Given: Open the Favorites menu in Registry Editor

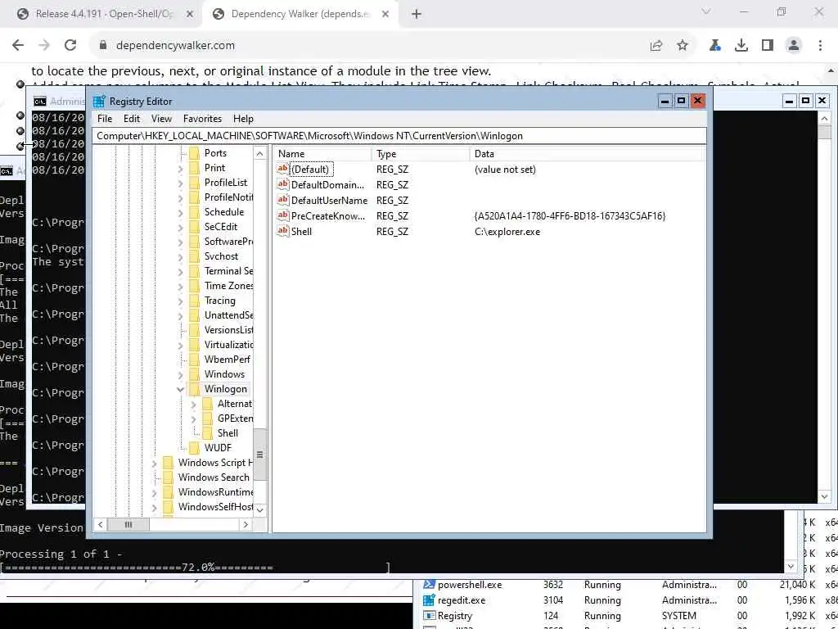Looking at the screenshot, I should 202,119.
